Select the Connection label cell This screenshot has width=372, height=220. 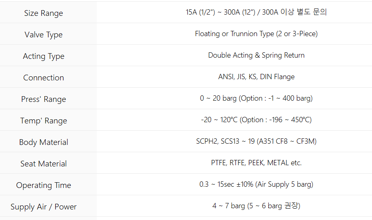coord(44,78)
